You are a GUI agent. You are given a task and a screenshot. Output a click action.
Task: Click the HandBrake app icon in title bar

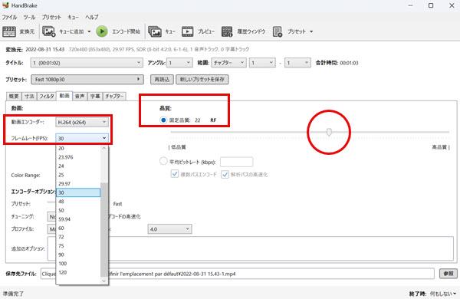click(5, 5)
